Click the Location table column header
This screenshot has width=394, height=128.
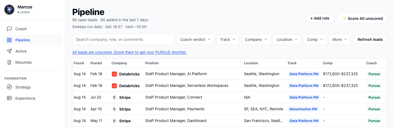pos(251,63)
